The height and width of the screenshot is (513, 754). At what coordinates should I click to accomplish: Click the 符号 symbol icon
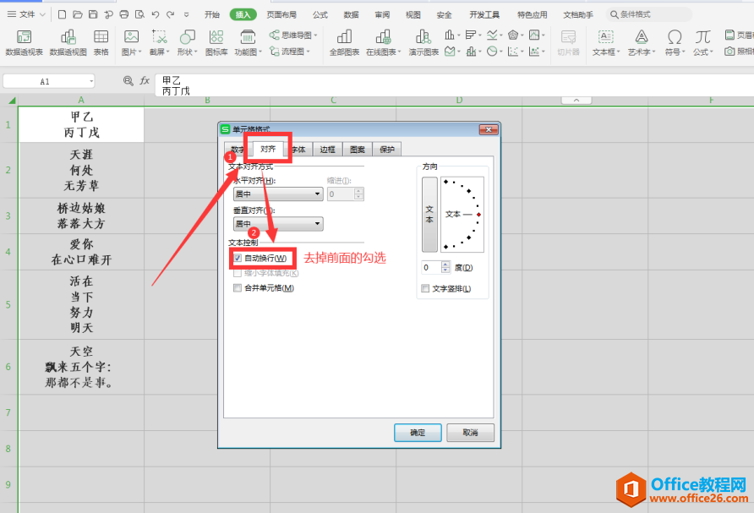pyautogui.click(x=675, y=42)
